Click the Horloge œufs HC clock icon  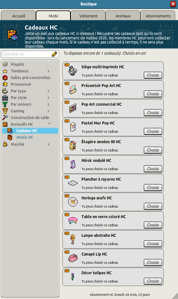click(x=73, y=202)
